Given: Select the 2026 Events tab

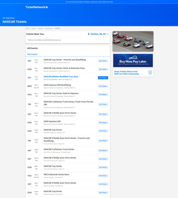Looking at the screenshot, I should (x=32, y=54).
